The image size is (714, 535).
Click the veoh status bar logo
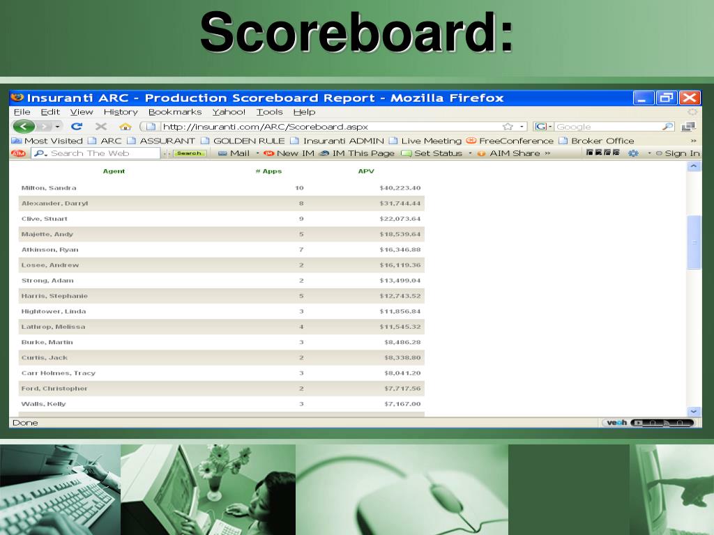pyautogui.click(x=617, y=423)
